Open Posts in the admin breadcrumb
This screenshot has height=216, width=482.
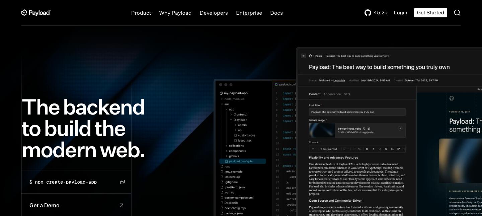pos(319,56)
